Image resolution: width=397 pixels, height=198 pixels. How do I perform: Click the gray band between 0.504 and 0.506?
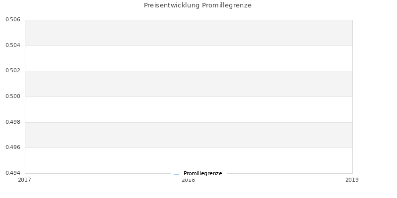click(189, 33)
